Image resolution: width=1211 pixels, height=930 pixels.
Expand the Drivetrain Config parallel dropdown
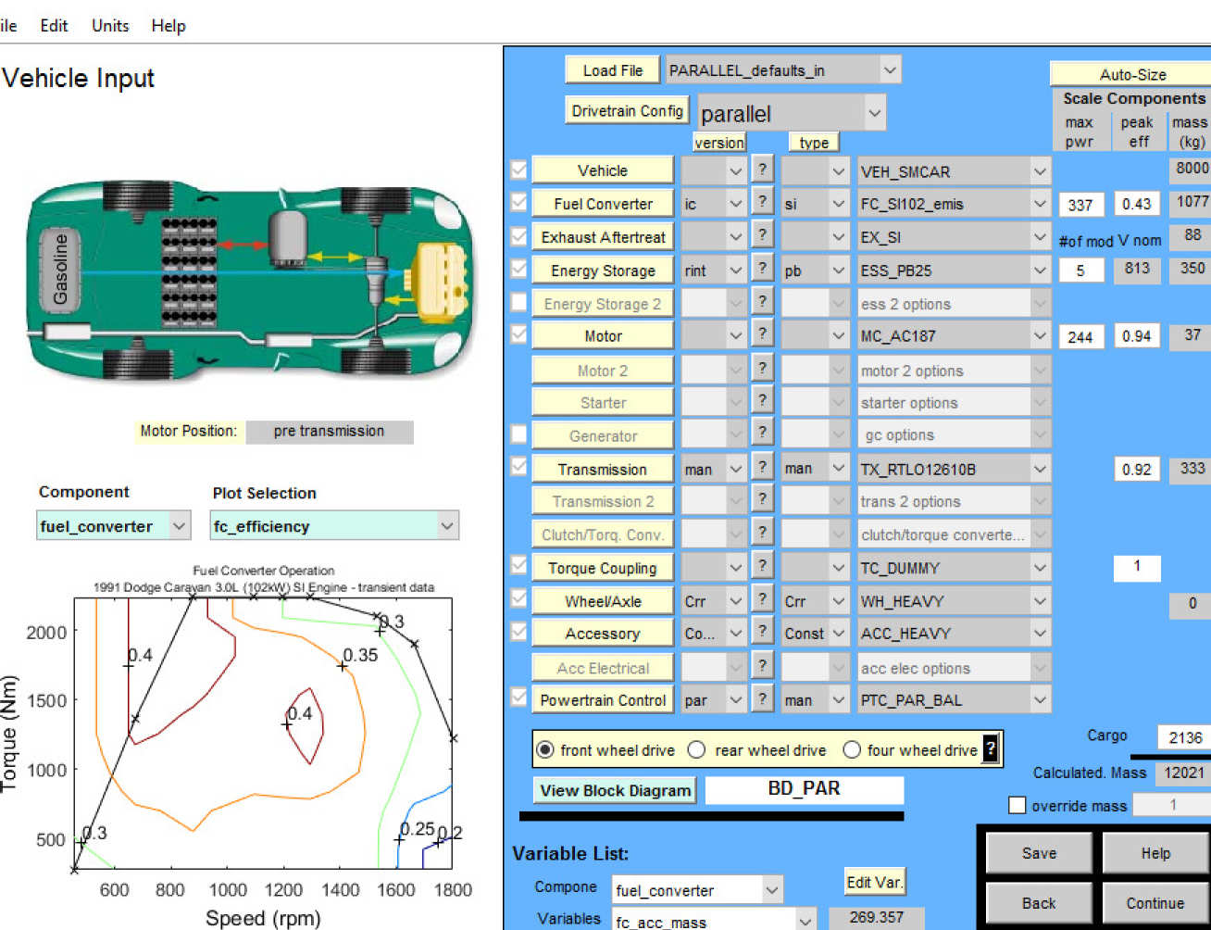[874, 114]
